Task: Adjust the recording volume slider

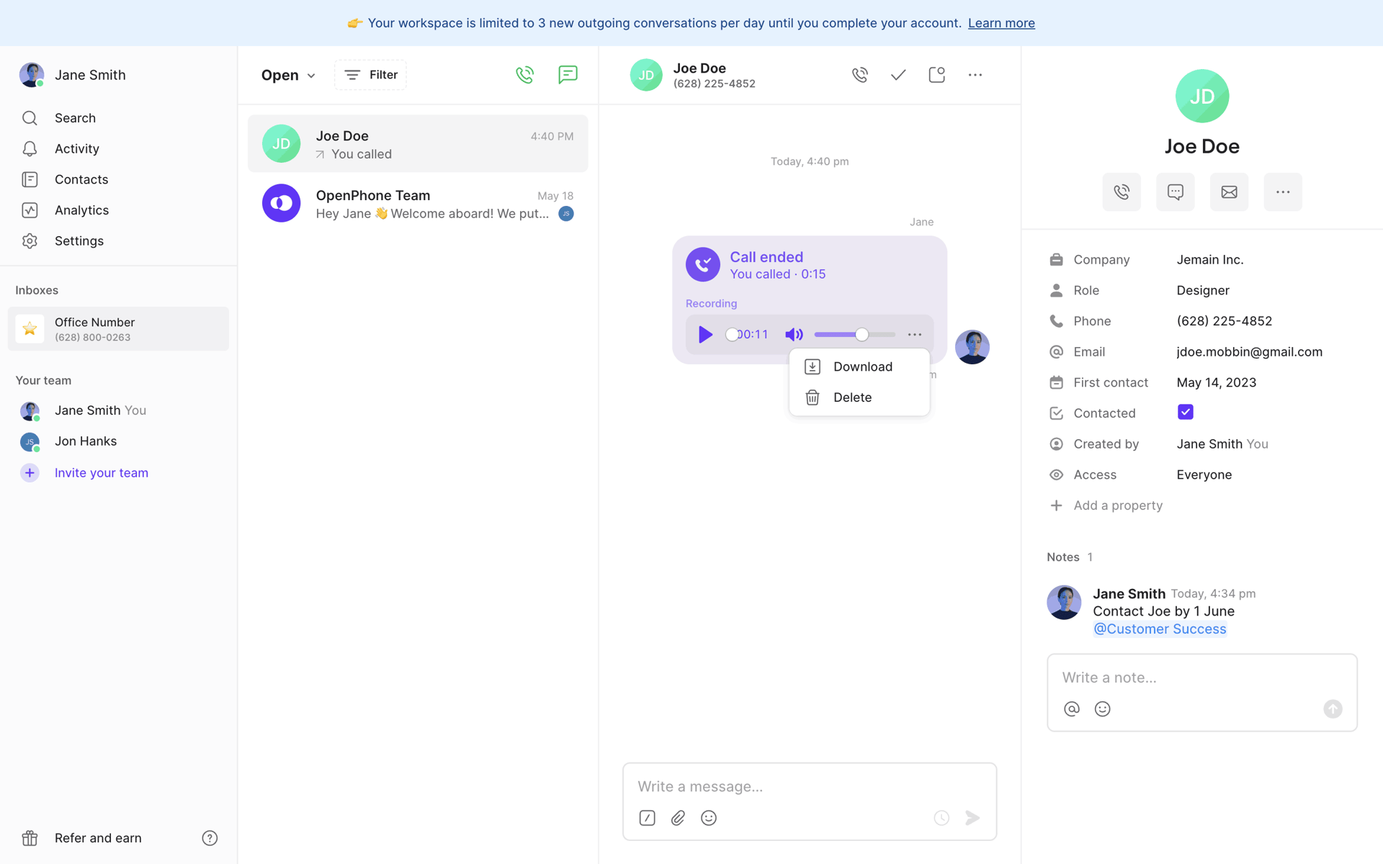Action: point(854,334)
